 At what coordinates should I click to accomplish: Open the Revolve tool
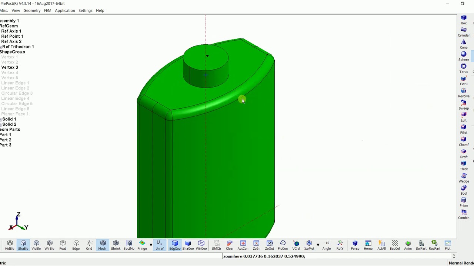464,93
